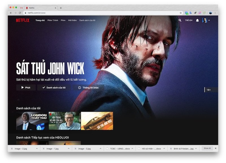Open Danh sách của tôi in top navigation
Image resolution: width=226 pixels, height=163 pixels.
tap(87, 20)
